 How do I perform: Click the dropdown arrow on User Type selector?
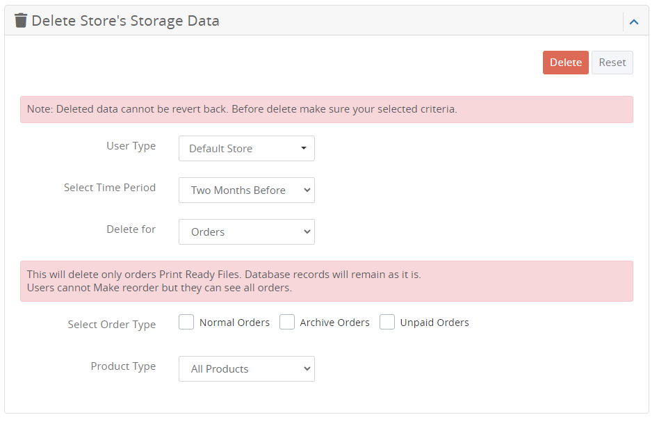click(303, 148)
